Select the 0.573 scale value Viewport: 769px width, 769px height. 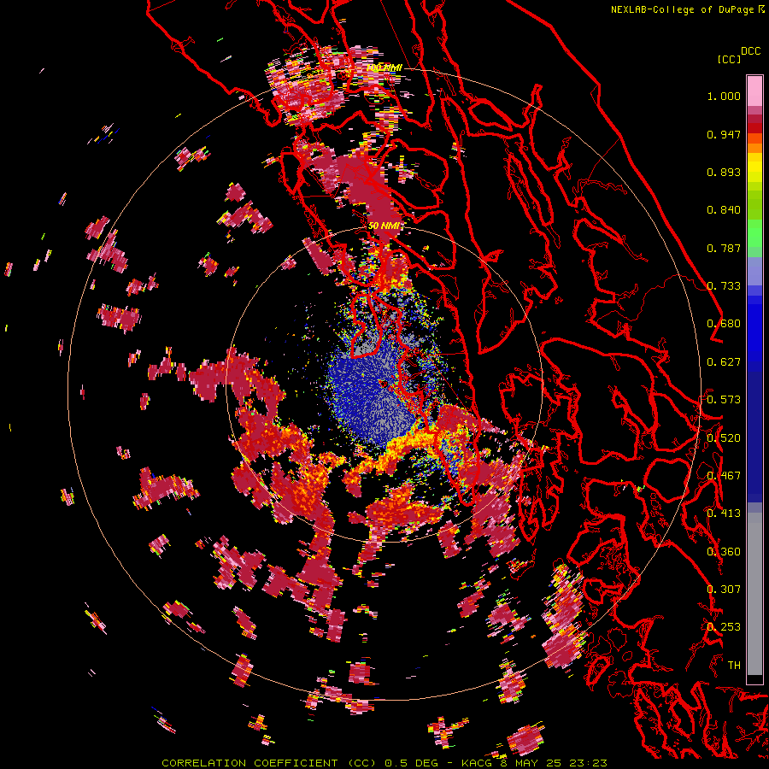(x=724, y=400)
